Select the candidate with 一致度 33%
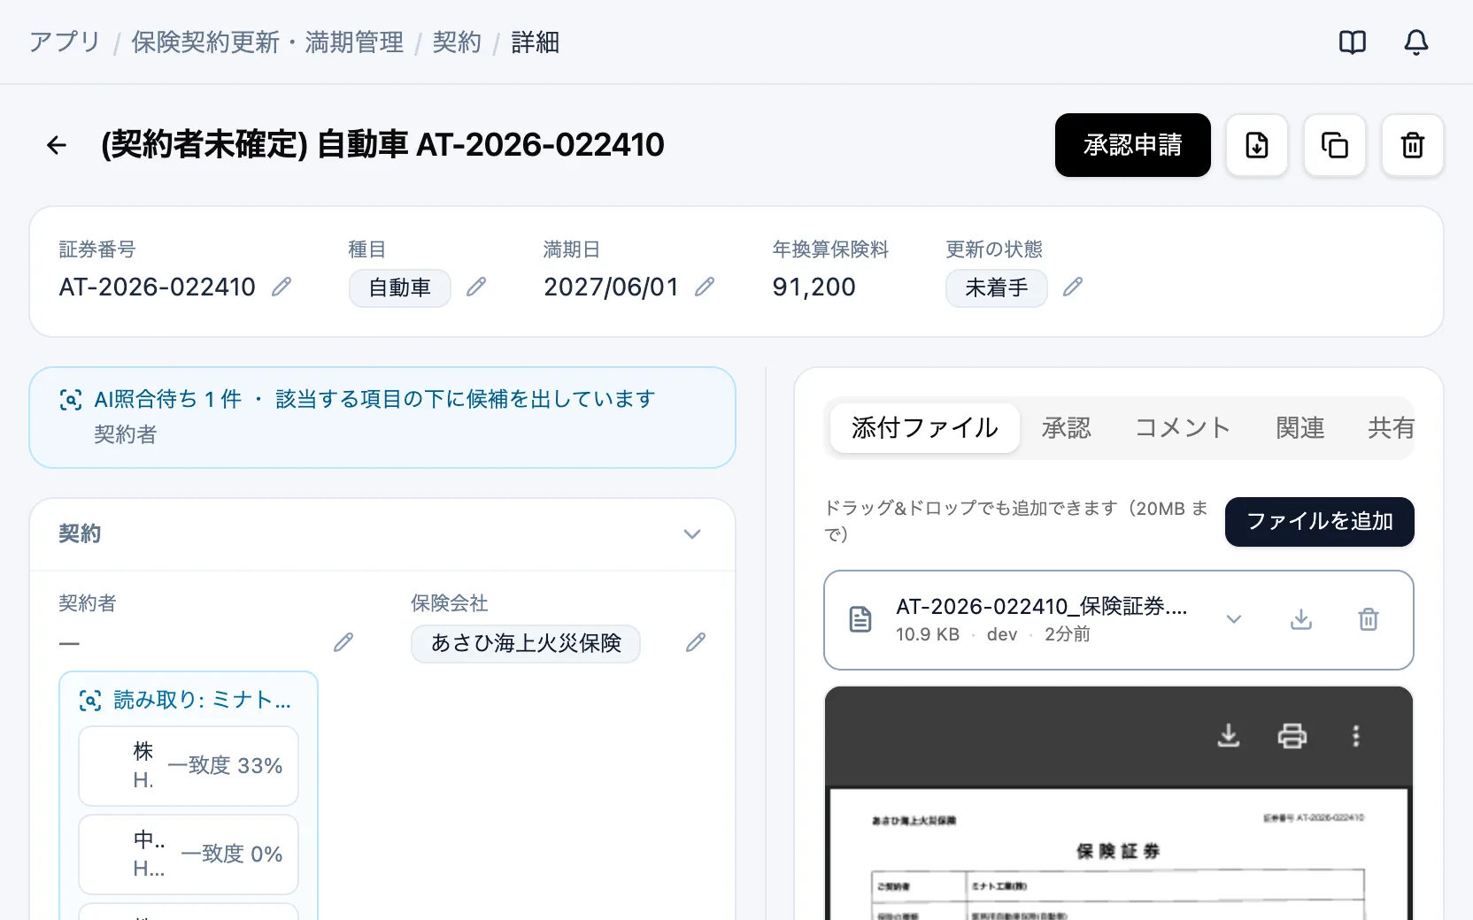 click(x=189, y=766)
